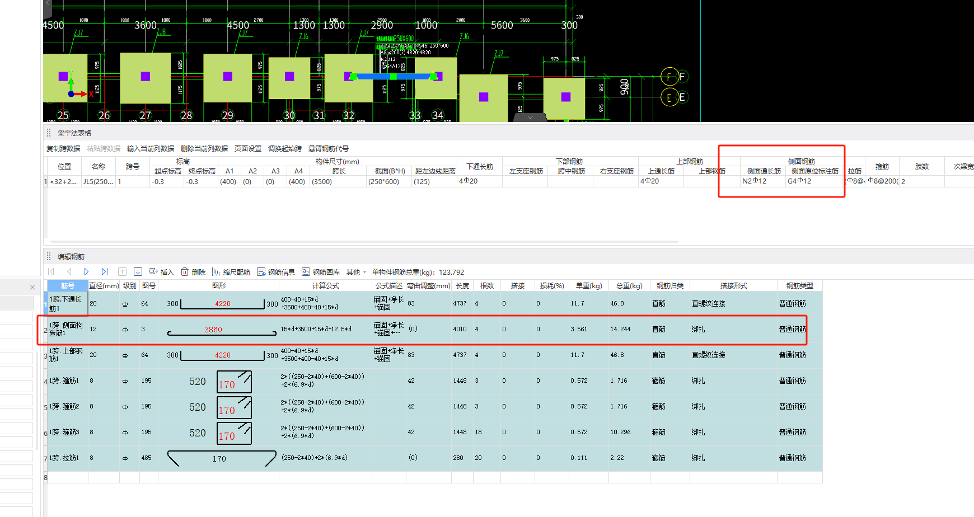Click the (3500) span length cell

(x=339, y=181)
